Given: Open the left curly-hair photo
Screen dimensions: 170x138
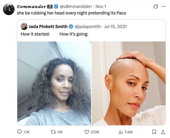Looking at the screenshot, I should 54,83.
